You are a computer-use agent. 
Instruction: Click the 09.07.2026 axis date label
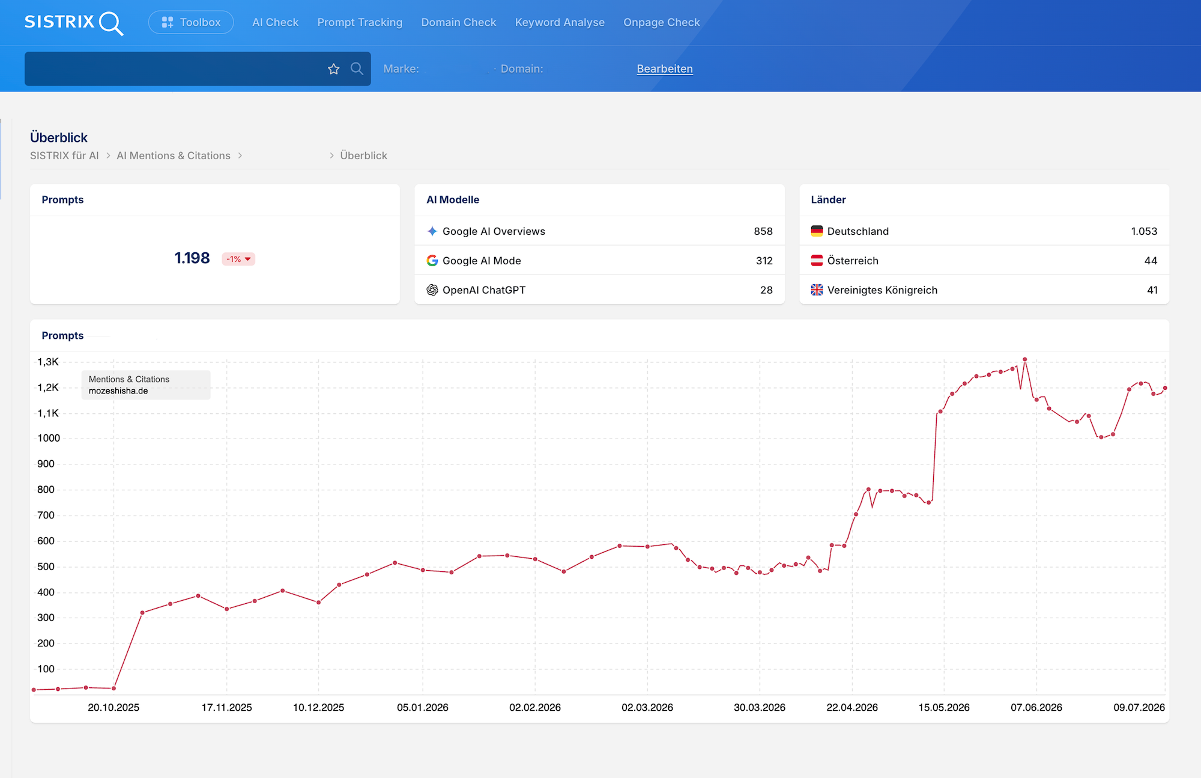coord(1139,708)
